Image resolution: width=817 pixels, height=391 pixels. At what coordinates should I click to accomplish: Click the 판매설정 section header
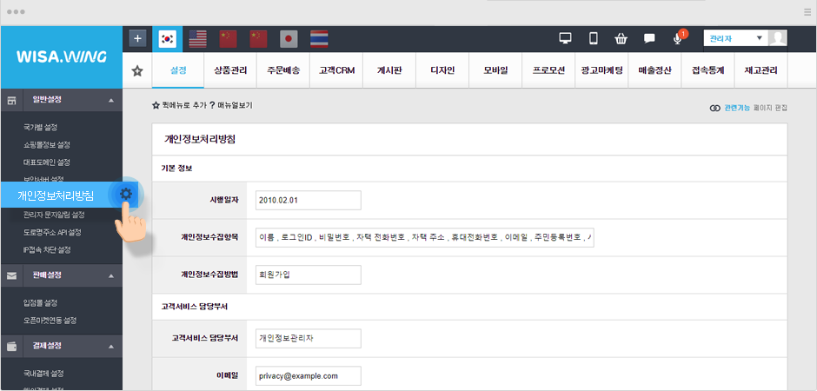point(62,275)
